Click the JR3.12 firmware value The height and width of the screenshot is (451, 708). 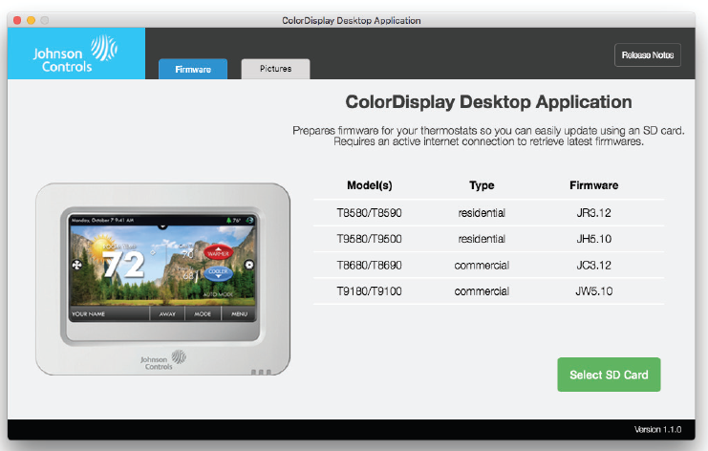[x=593, y=213]
